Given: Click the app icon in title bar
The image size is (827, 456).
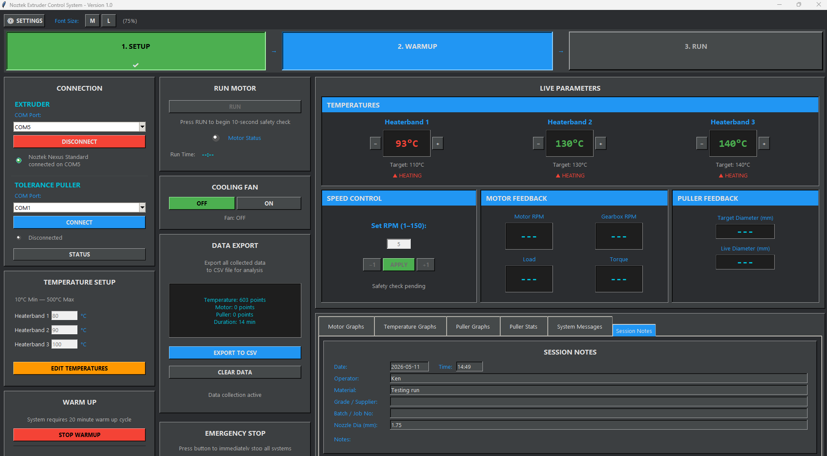Looking at the screenshot, I should (4, 5).
